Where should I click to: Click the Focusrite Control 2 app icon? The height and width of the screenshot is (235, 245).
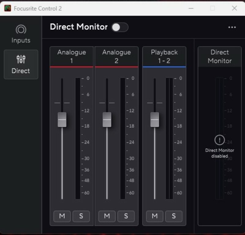pyautogui.click(x=8, y=8)
